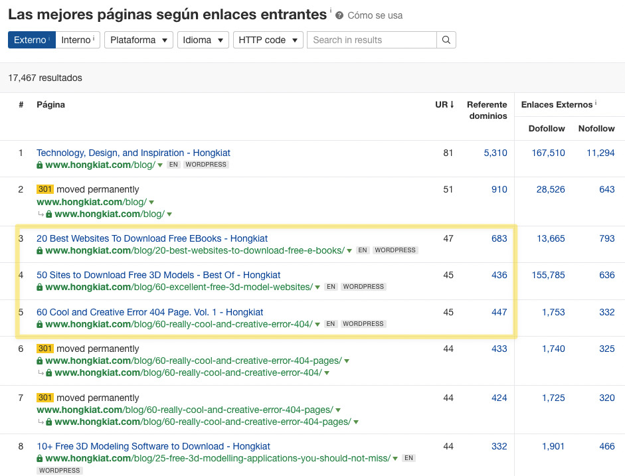Image resolution: width=625 pixels, height=476 pixels.
Task: Click the search magnifier icon
Action: (446, 40)
